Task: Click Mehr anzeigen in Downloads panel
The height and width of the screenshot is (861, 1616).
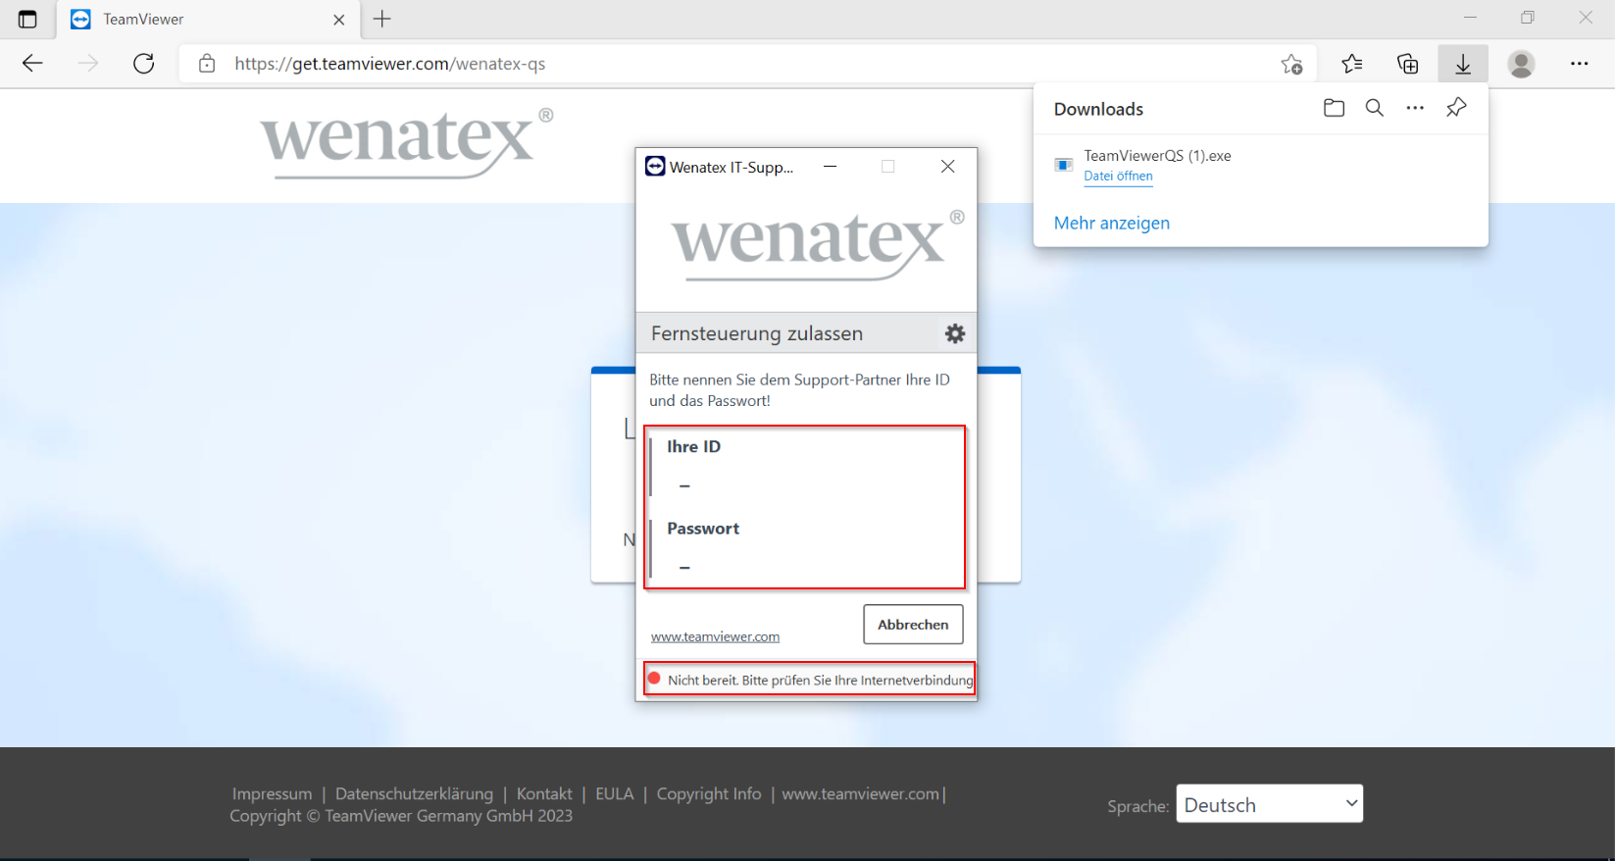Action: coord(1111,223)
